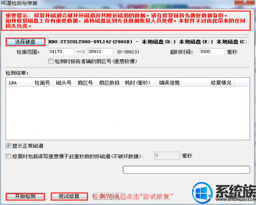Select the 磁头号 column header
The height and width of the screenshot is (205, 256).
click(64, 83)
